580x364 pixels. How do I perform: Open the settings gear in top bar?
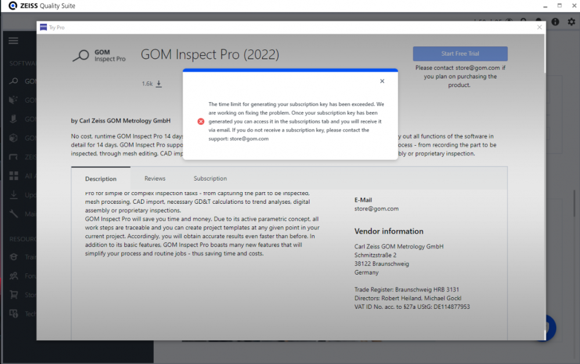[x=571, y=22]
